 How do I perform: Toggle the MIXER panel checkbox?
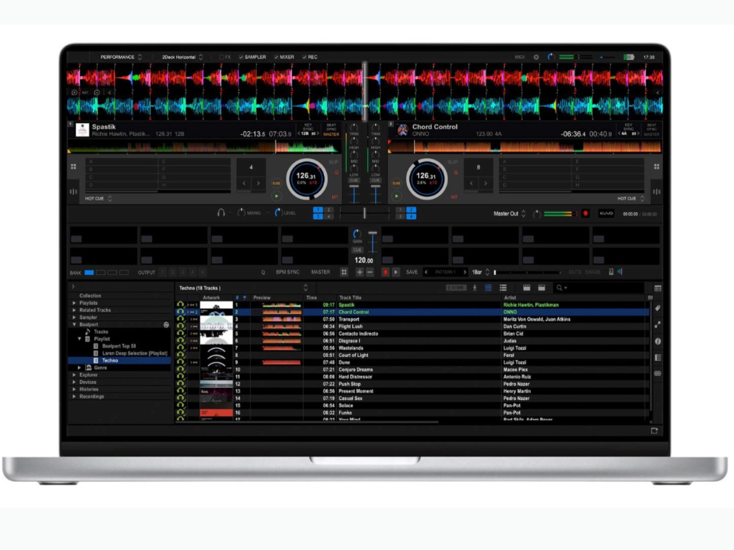pos(276,57)
